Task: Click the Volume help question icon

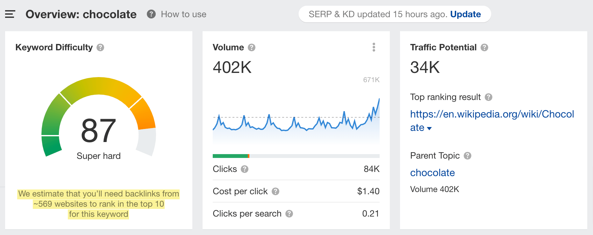Action: [x=252, y=47]
